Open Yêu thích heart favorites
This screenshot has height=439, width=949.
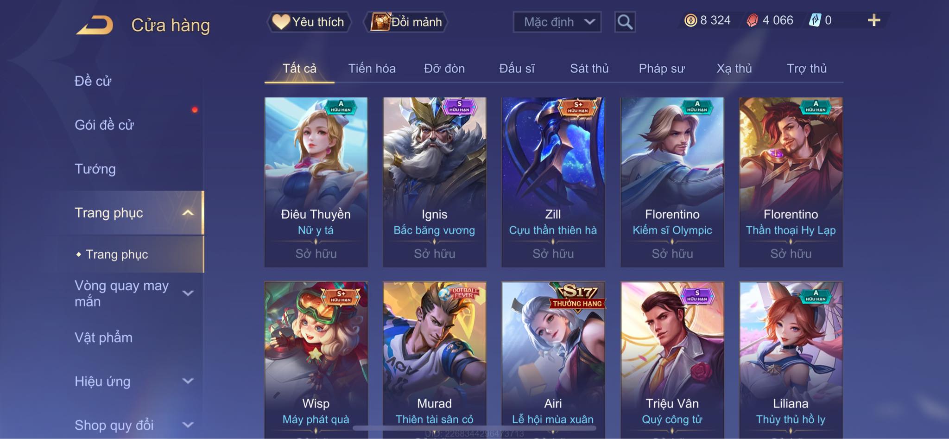click(x=309, y=22)
